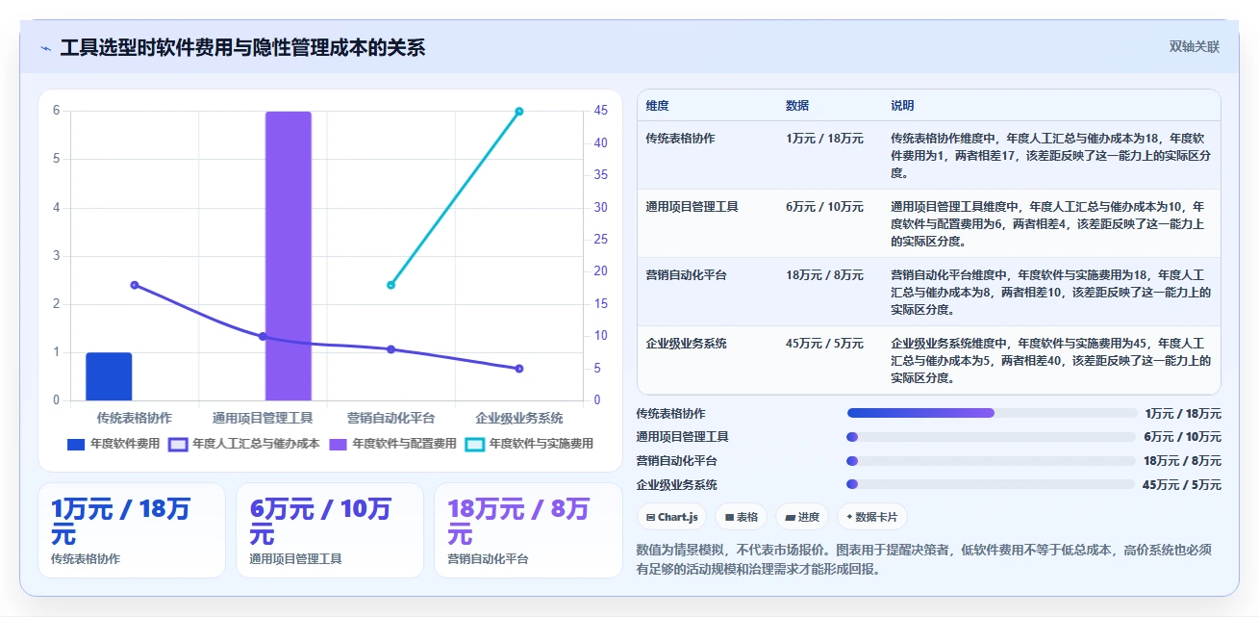Screen dimensions: 1259x617
Task: Click the 营销自动化平台 x-axis label
Action: coord(390,419)
